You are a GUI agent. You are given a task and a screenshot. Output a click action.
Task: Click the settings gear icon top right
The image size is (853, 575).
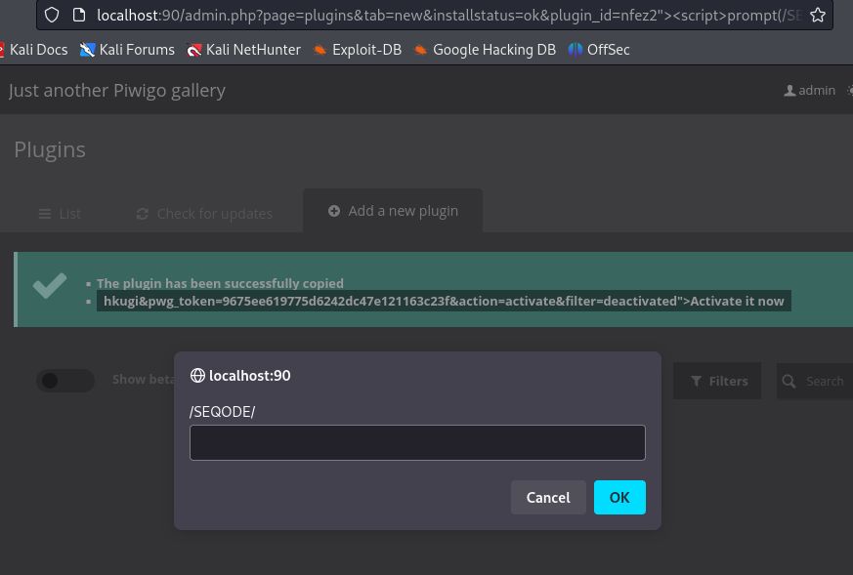pyautogui.click(x=848, y=90)
